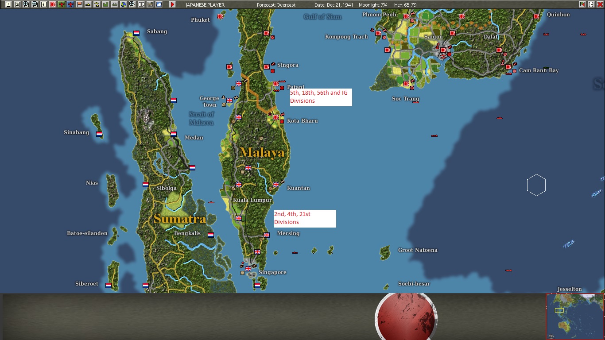The image size is (605, 340).
Task: Select the Japanese flag base at Quinhon
Action: [536, 16]
